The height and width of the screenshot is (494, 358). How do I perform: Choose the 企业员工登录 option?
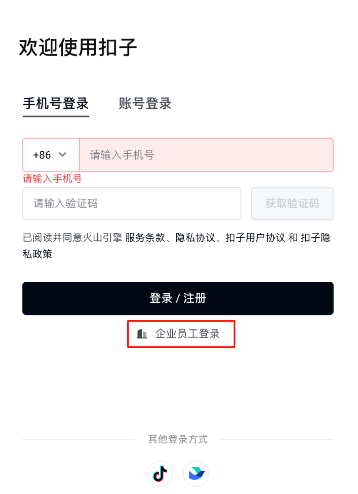pos(181,334)
